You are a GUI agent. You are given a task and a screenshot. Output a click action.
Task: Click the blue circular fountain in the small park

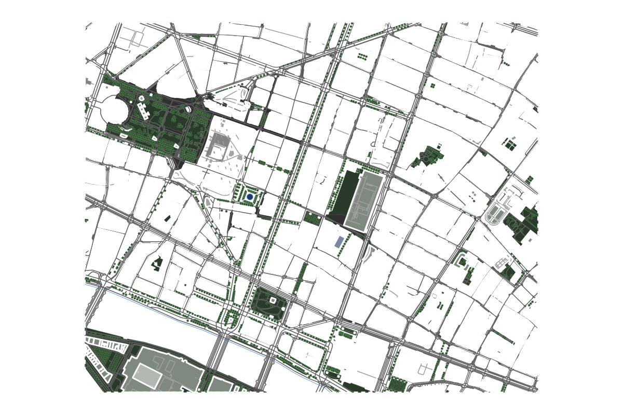coord(250,197)
